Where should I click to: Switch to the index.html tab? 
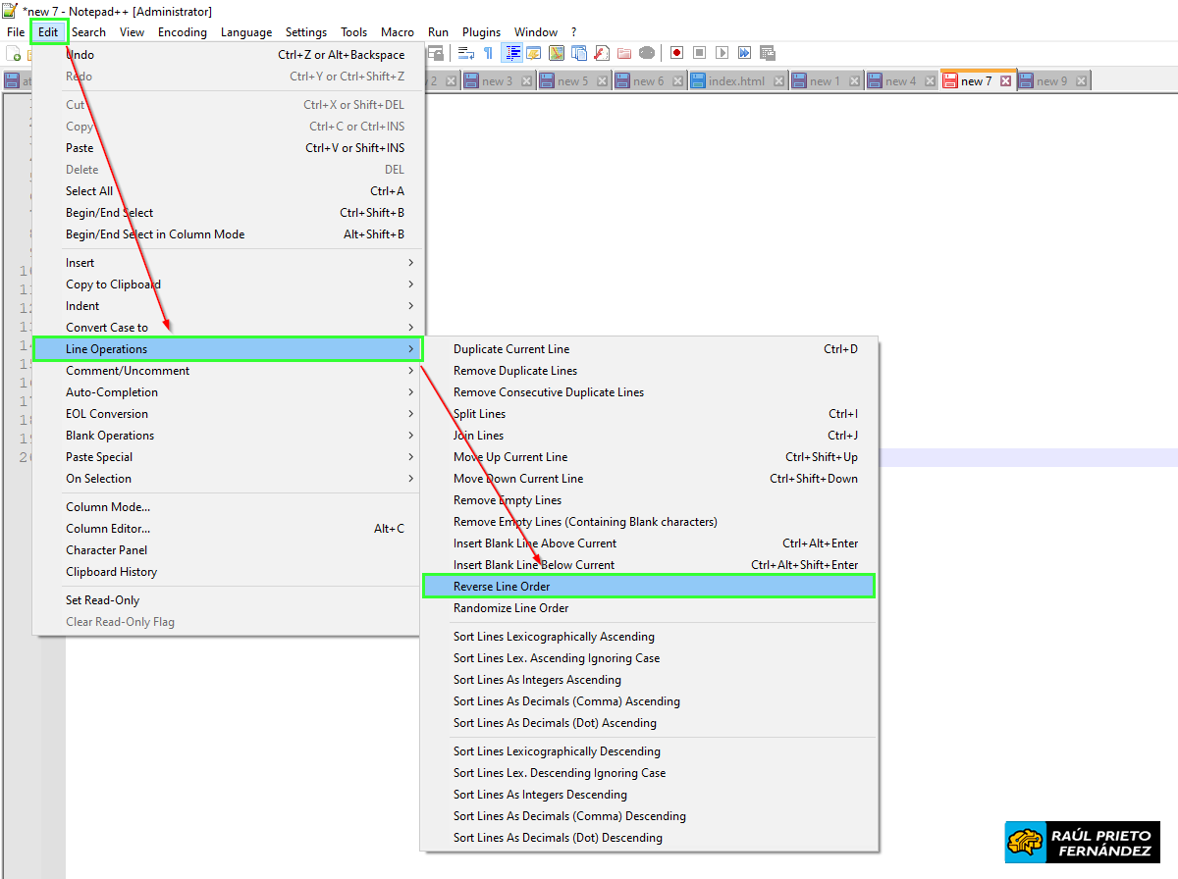click(736, 81)
